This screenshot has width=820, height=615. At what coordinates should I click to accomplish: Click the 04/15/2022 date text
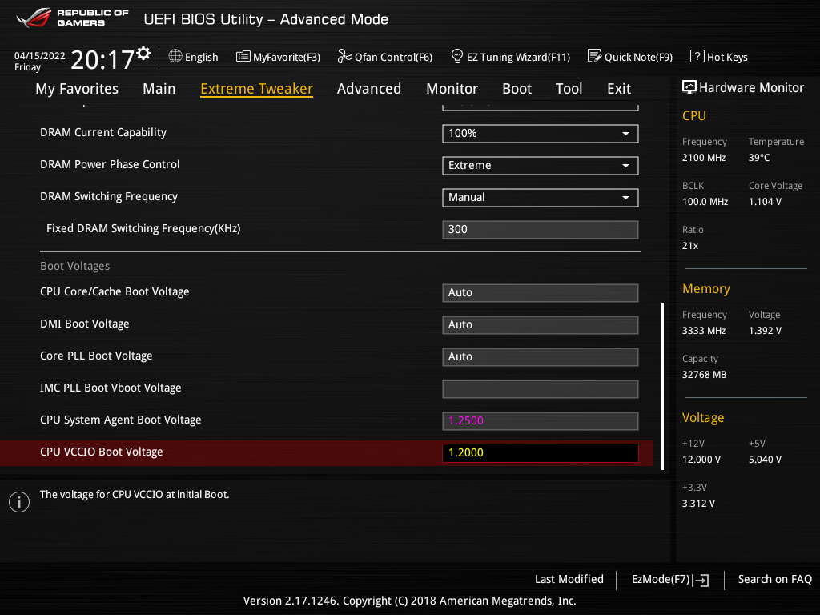pos(40,56)
